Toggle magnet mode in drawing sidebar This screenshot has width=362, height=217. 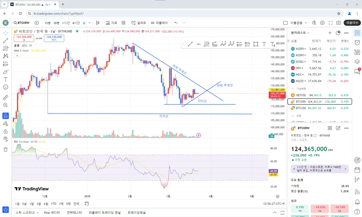click(x=5, y=116)
